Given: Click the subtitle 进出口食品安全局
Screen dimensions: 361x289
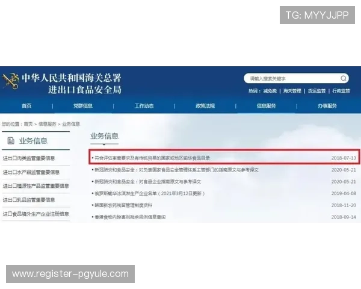Looking at the screenshot, I should pyautogui.click(x=85, y=90).
